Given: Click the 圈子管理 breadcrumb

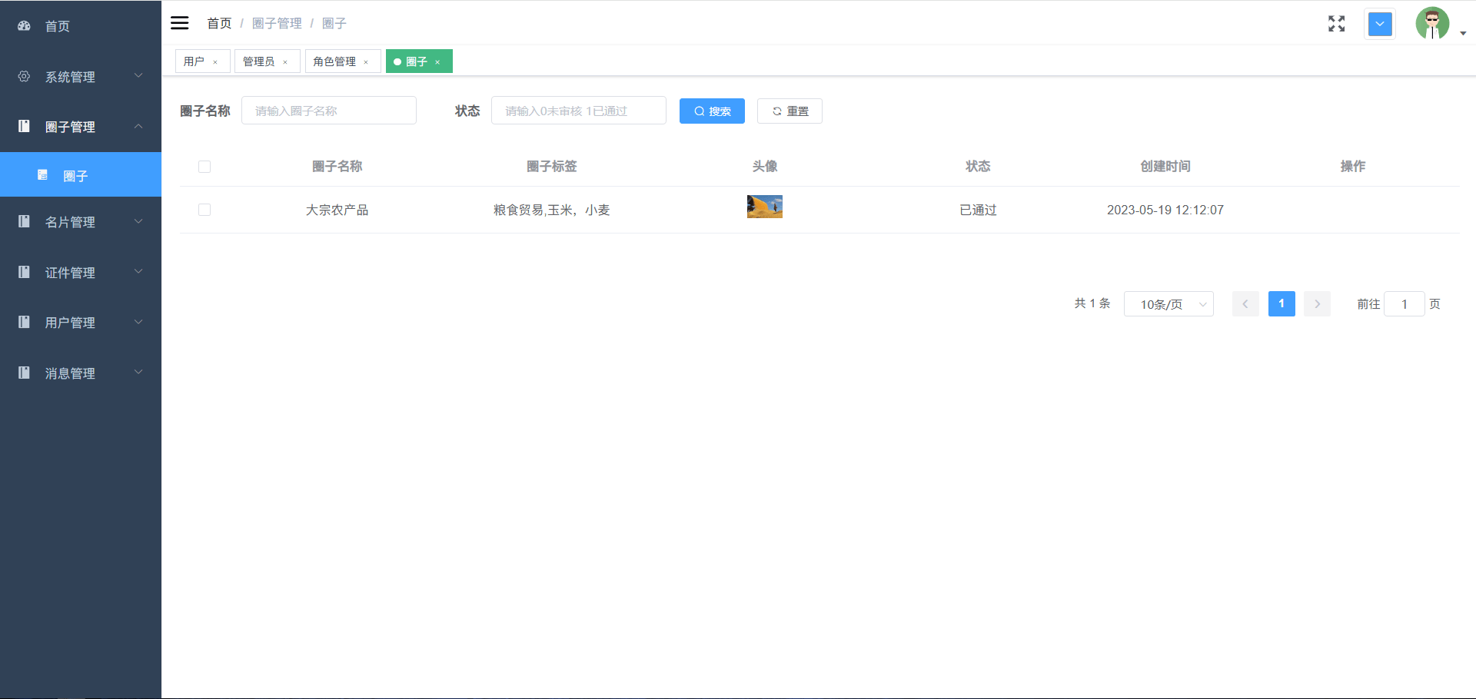Looking at the screenshot, I should tap(277, 23).
